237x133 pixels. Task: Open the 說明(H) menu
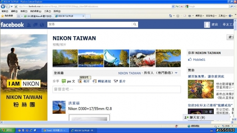coord(57,11)
